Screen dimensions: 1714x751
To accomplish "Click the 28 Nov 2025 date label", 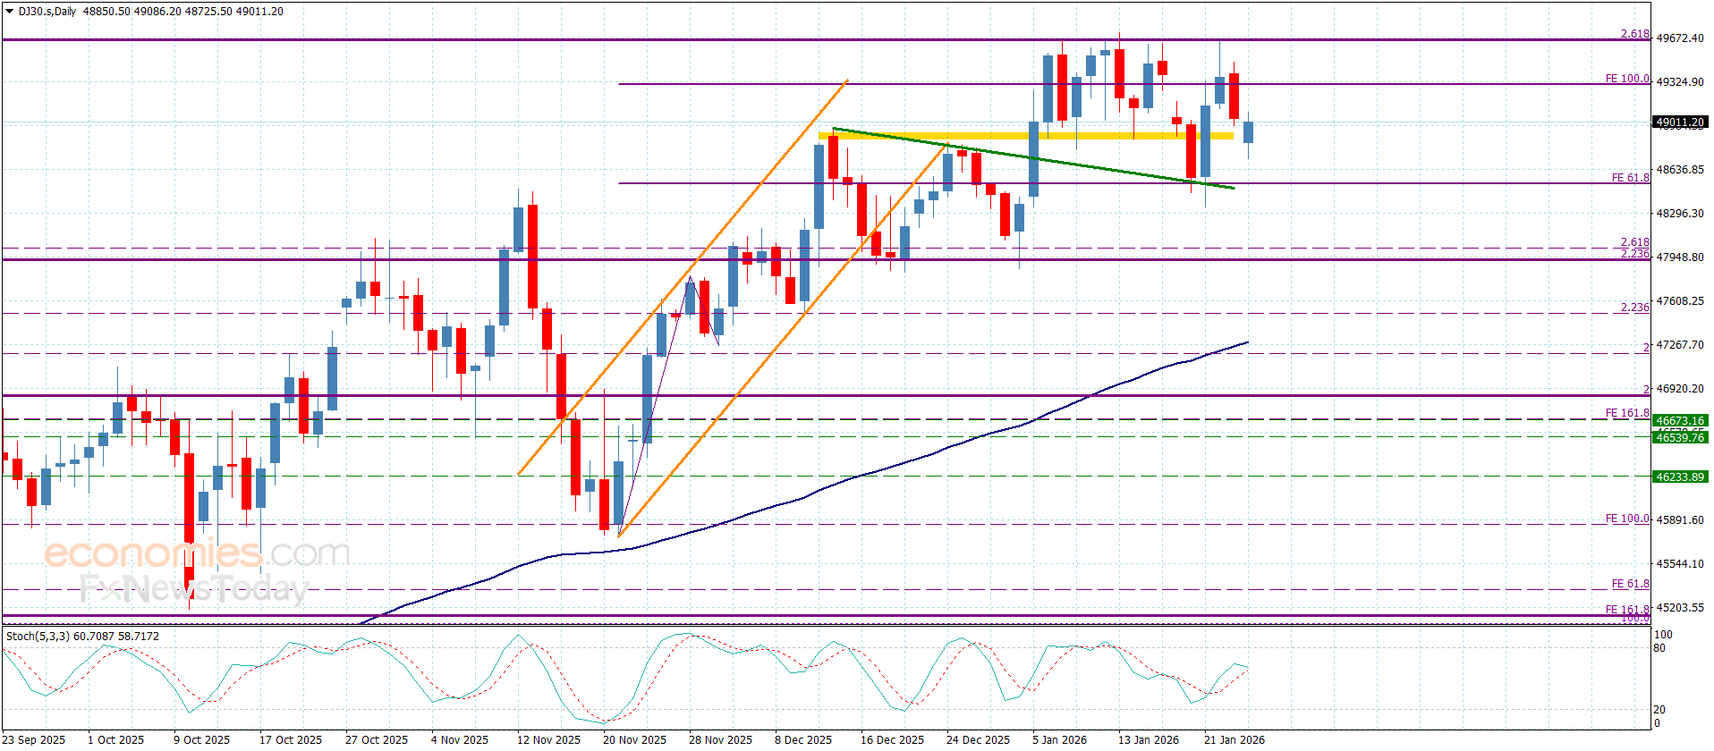I will (x=720, y=739).
